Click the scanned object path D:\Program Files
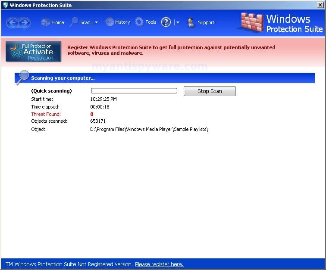The width and height of the screenshot is (326, 270). coord(149,129)
